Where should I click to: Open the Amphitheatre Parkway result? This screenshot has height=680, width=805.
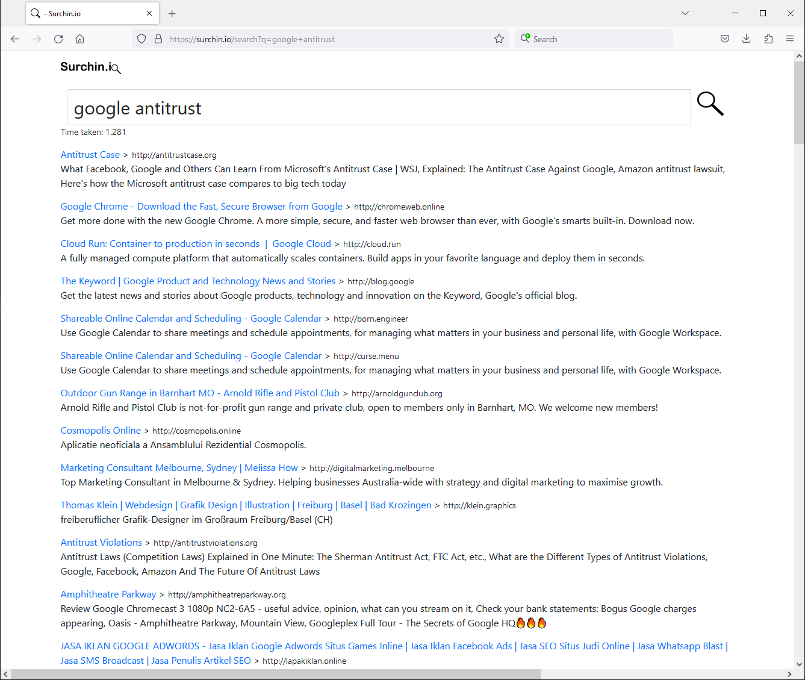click(108, 594)
